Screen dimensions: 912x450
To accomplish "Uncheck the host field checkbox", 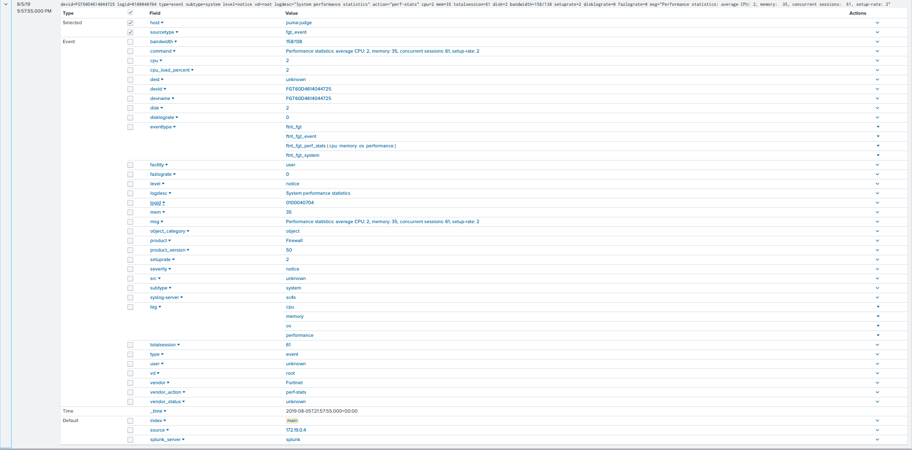I will [130, 23].
